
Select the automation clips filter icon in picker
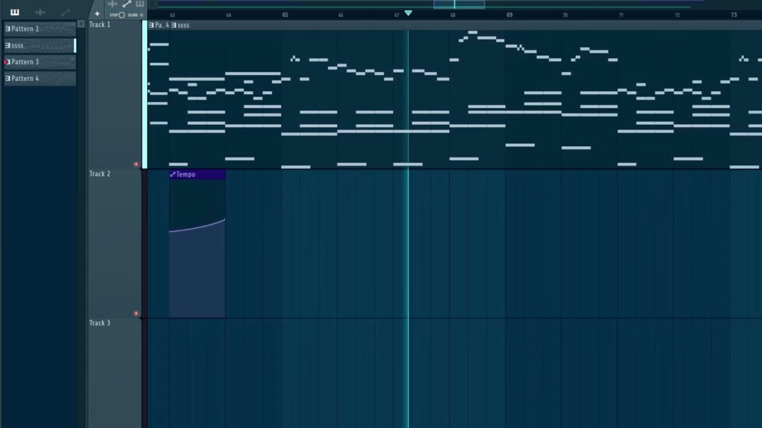(x=65, y=12)
